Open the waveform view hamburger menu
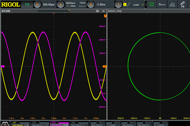 pos(98,11)
